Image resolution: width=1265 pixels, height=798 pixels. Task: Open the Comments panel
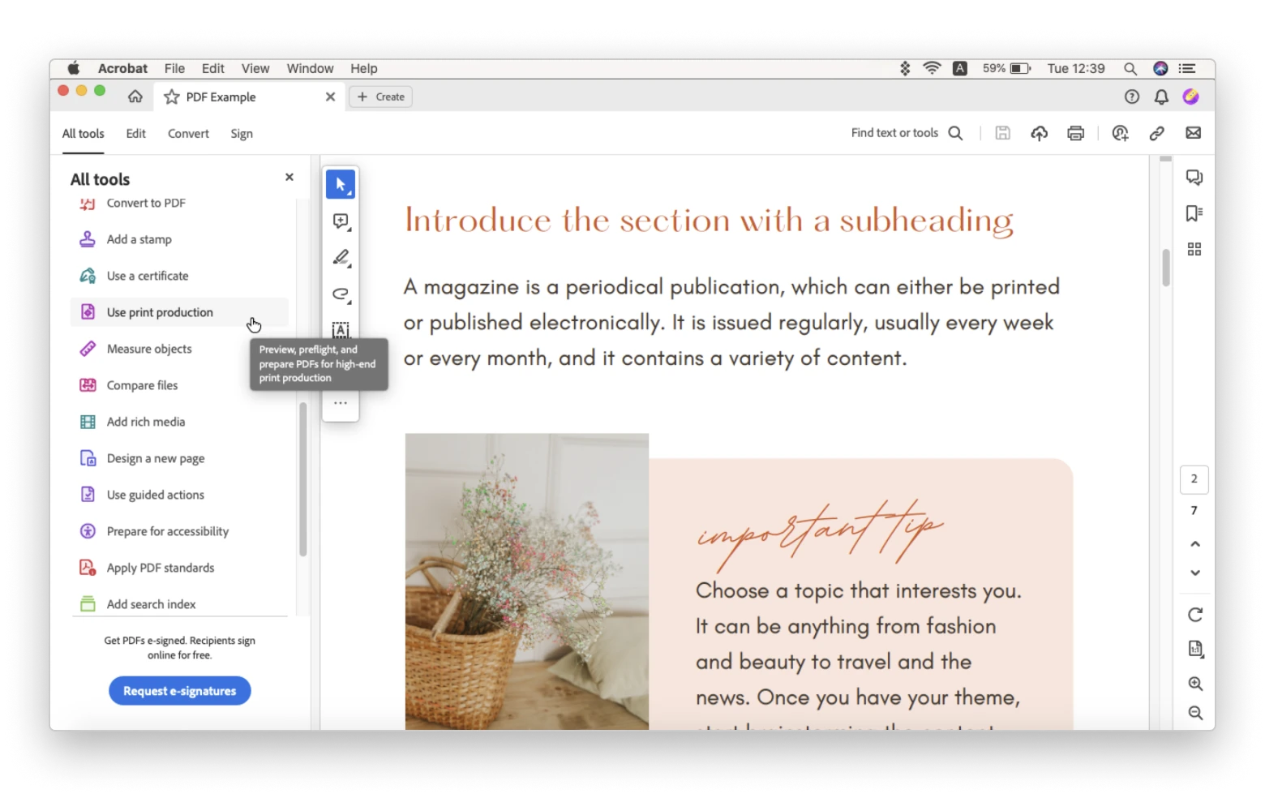(1194, 177)
